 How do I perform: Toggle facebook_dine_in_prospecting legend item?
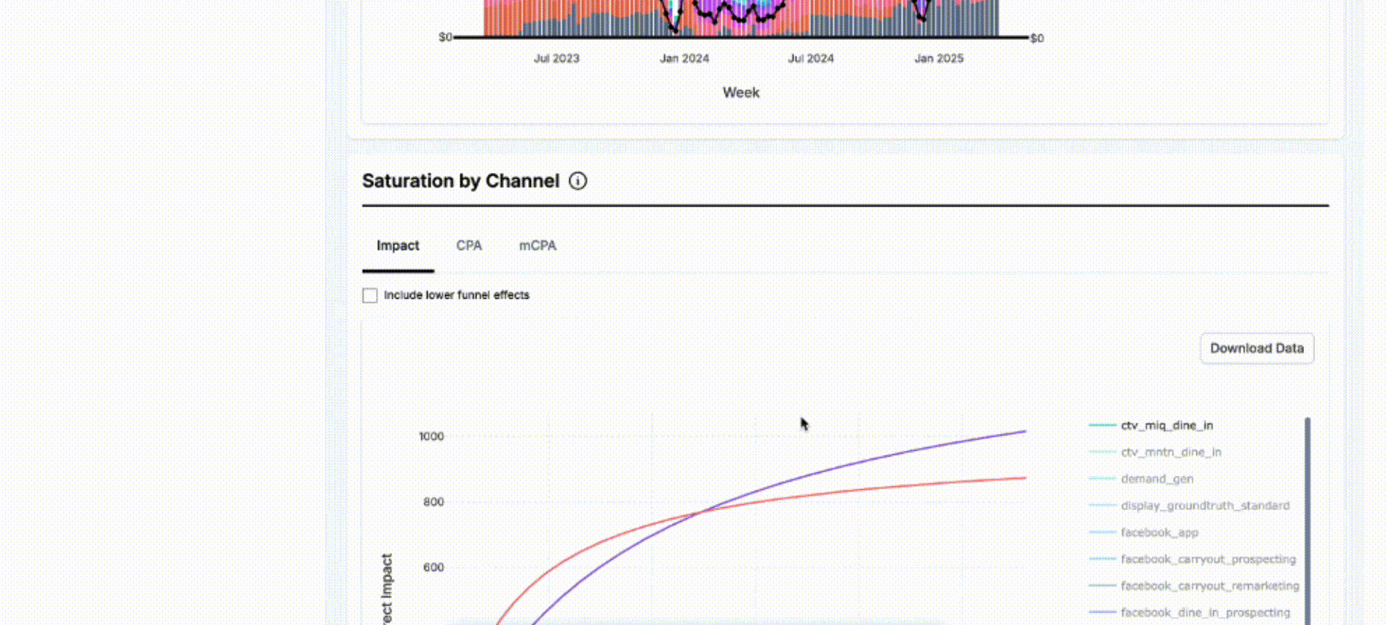click(x=1204, y=613)
